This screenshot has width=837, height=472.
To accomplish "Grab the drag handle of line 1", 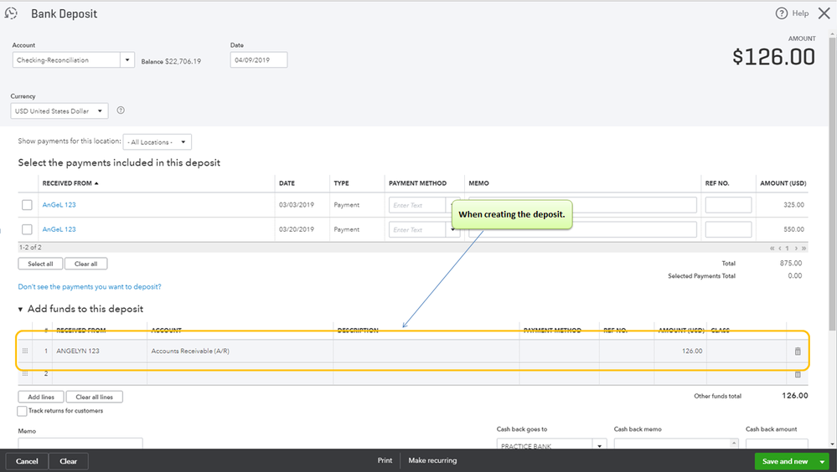I will [x=25, y=351].
